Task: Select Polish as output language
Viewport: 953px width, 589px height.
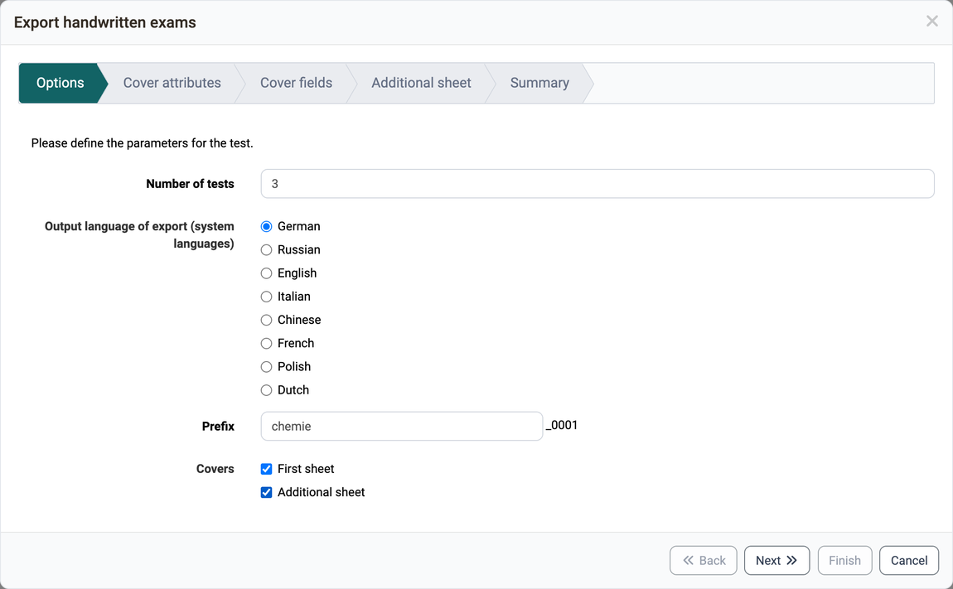Action: pos(266,366)
